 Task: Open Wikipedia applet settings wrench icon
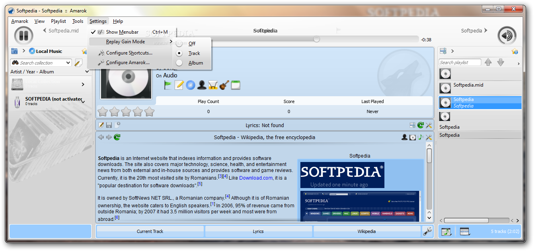pyautogui.click(x=429, y=137)
